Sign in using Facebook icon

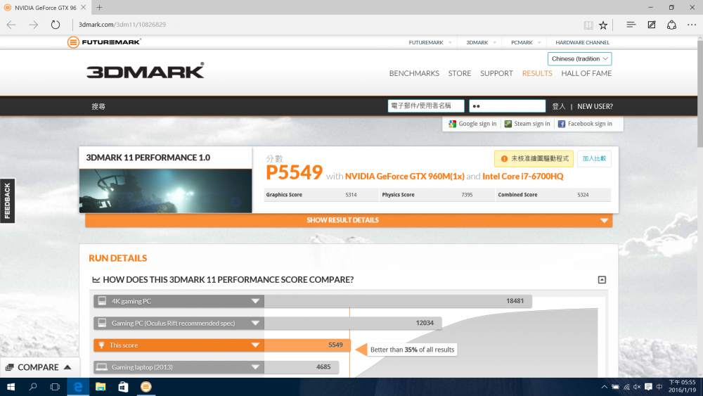tap(562, 124)
